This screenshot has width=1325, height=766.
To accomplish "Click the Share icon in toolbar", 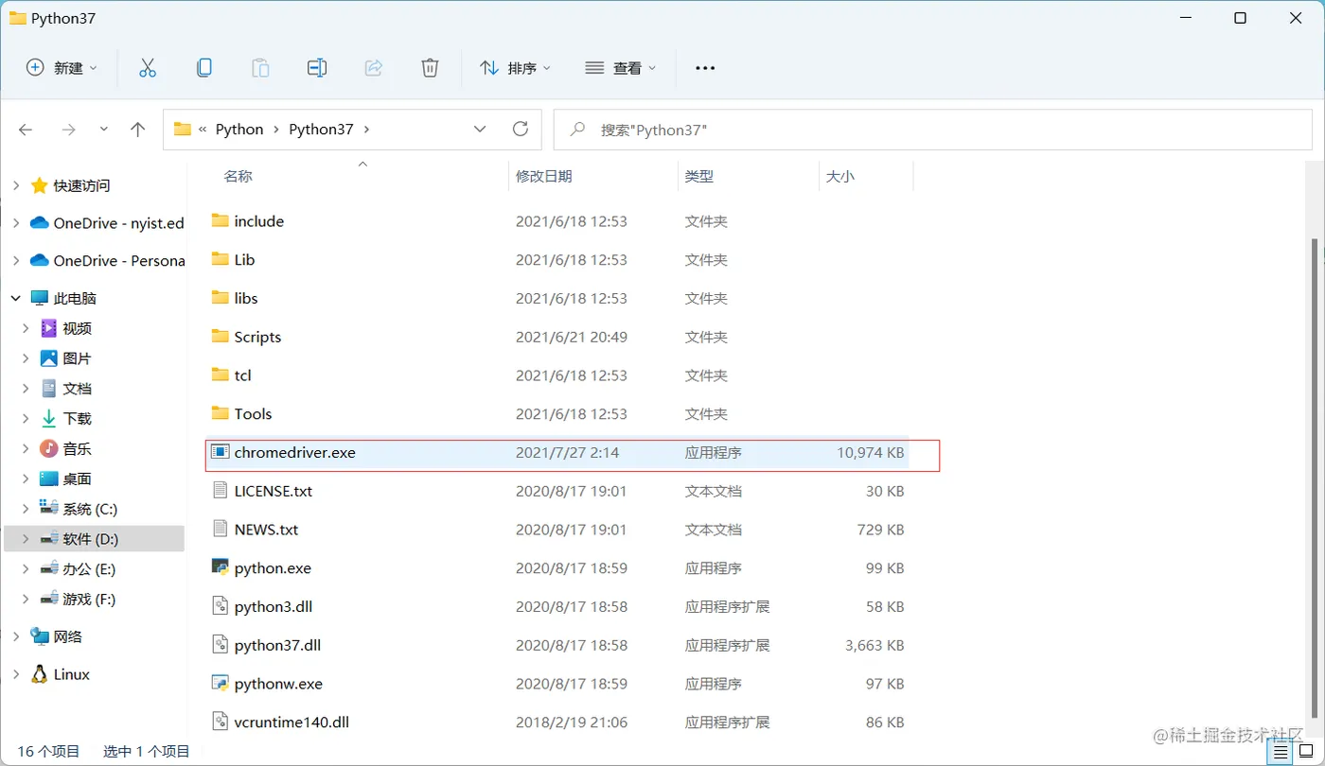I will [x=374, y=68].
